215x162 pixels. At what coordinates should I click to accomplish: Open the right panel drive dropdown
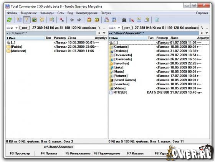(x=115, y=28)
